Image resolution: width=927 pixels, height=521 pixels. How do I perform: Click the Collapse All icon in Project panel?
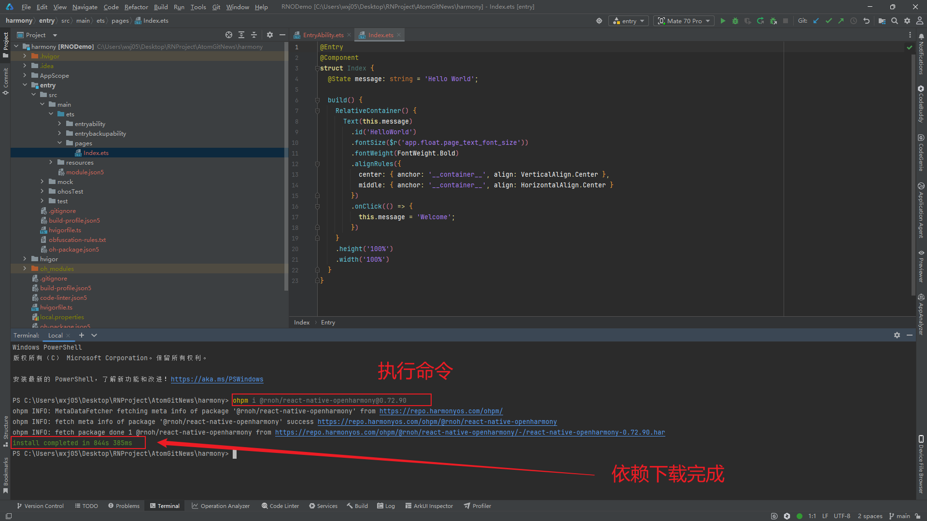point(254,35)
